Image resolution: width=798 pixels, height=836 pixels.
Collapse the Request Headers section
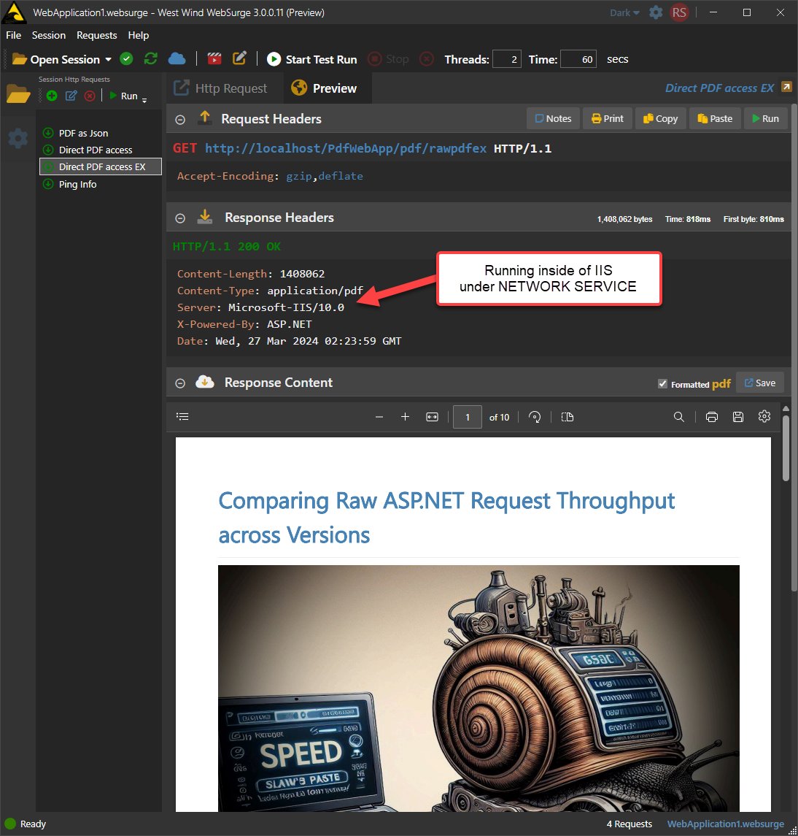(x=180, y=120)
